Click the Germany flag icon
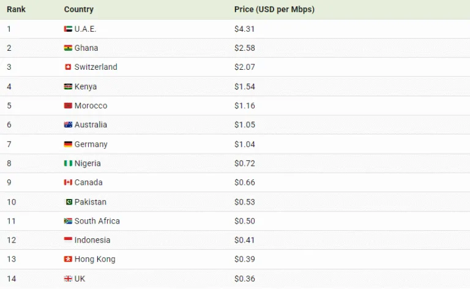This screenshot has width=470, height=289. 68,144
